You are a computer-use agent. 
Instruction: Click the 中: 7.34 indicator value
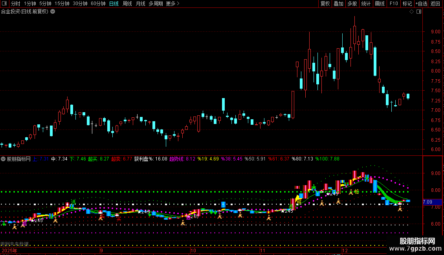click(x=59, y=159)
